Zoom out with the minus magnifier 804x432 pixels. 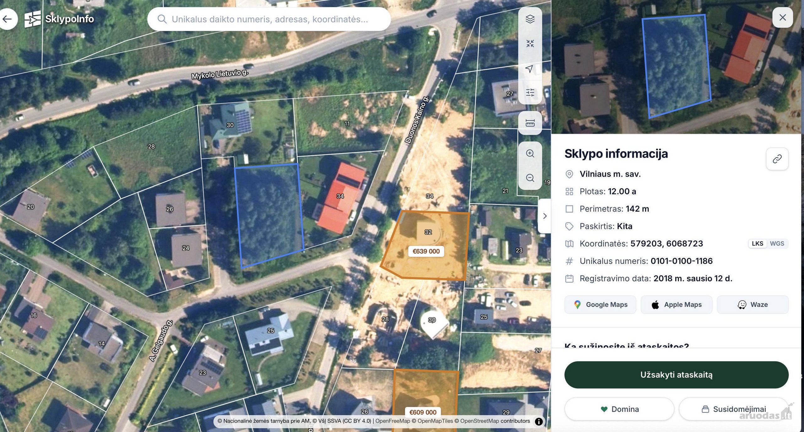pyautogui.click(x=530, y=178)
